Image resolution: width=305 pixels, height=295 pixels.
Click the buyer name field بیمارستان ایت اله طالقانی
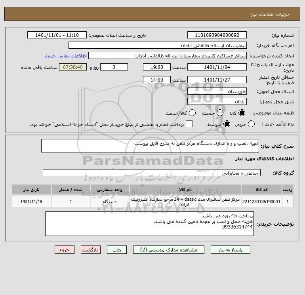pyautogui.click(x=158, y=46)
